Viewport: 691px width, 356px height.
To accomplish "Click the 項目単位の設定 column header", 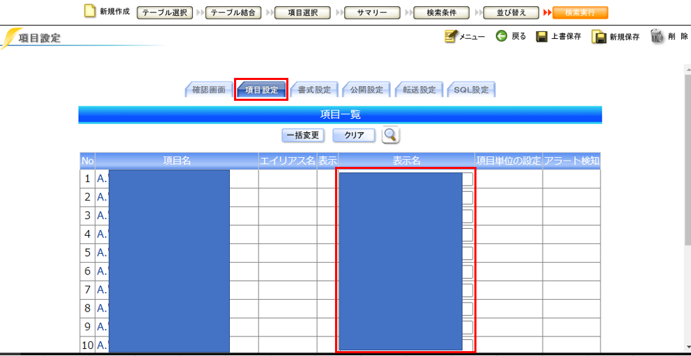I will coord(508,161).
